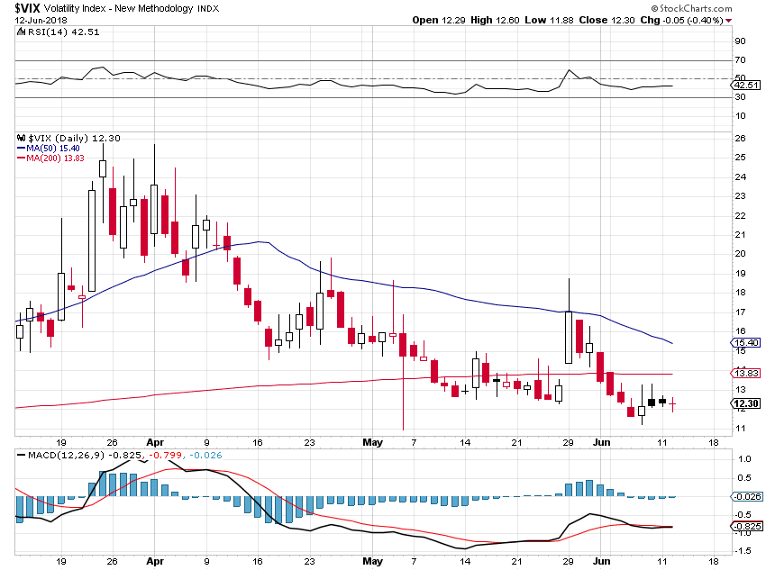Click the date 12-Jun-2018
766x570 pixels.
coord(41,21)
